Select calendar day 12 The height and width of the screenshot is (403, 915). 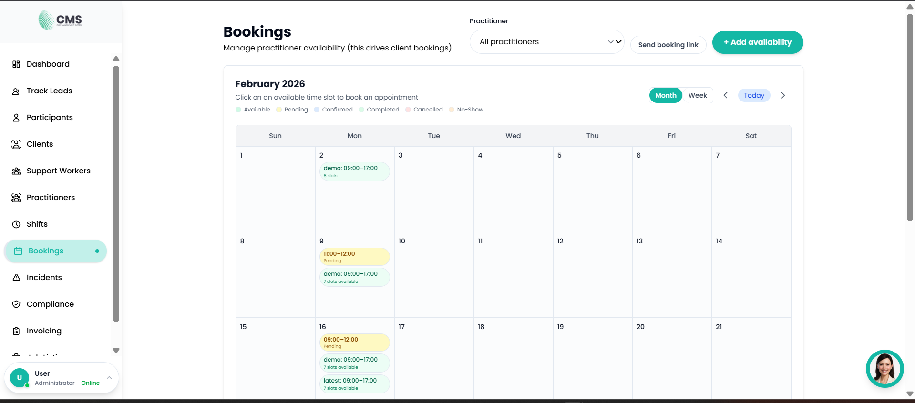[592, 275]
